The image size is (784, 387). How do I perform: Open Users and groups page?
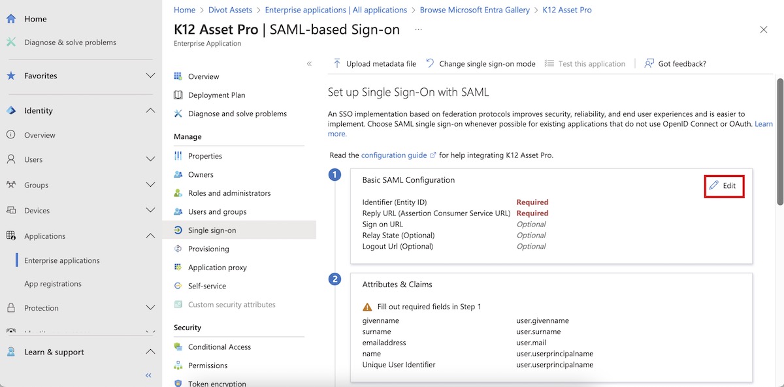click(217, 211)
